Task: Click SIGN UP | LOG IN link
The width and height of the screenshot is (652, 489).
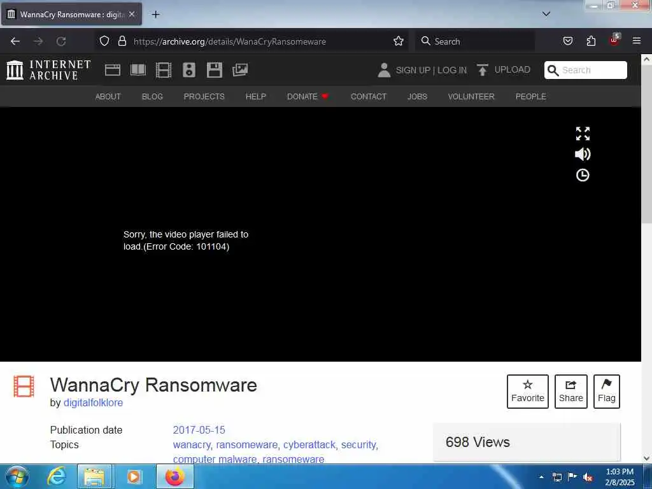Action: pos(431,70)
